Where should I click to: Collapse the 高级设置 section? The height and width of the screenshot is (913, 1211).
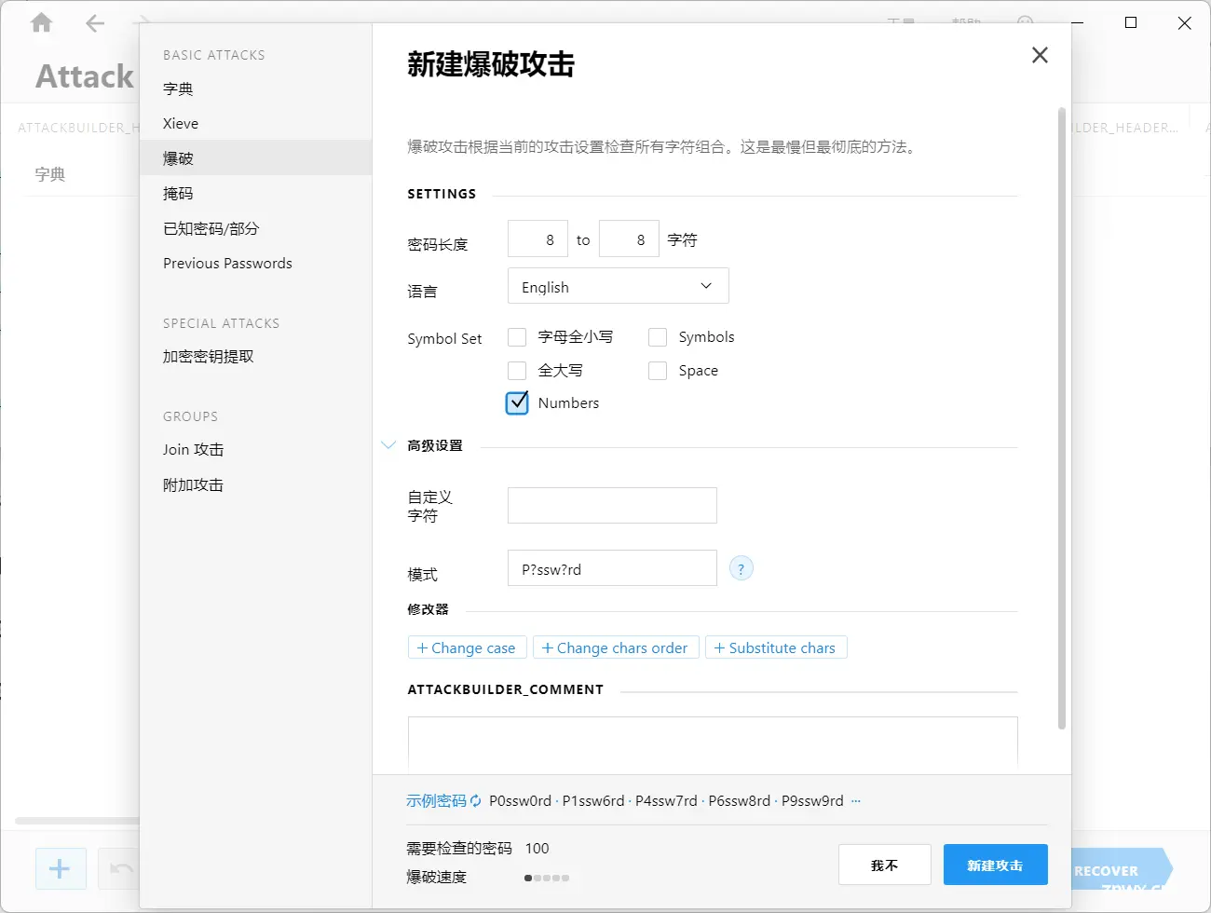(x=389, y=445)
